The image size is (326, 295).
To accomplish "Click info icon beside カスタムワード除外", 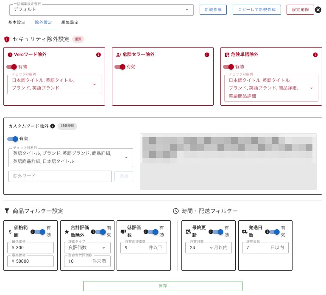I will tap(53, 126).
